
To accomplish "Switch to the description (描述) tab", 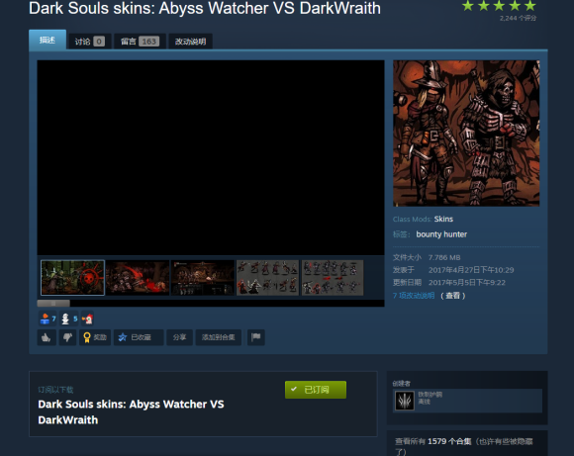I will [x=48, y=40].
